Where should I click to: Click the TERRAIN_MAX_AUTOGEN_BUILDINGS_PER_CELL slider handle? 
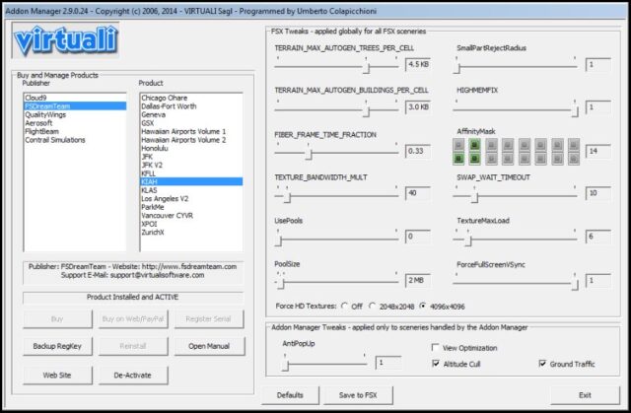tap(366, 111)
